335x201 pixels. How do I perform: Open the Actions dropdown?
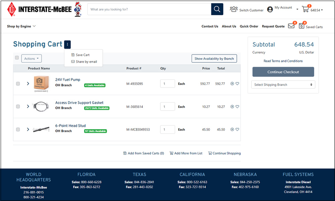tap(31, 59)
